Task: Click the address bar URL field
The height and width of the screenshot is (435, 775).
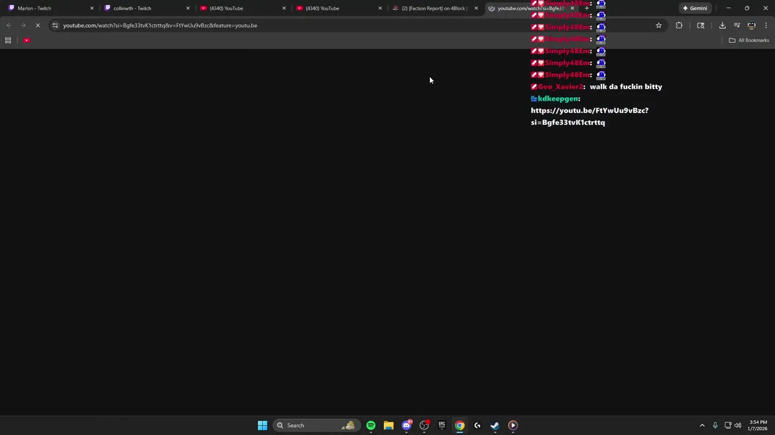Action: (x=357, y=25)
